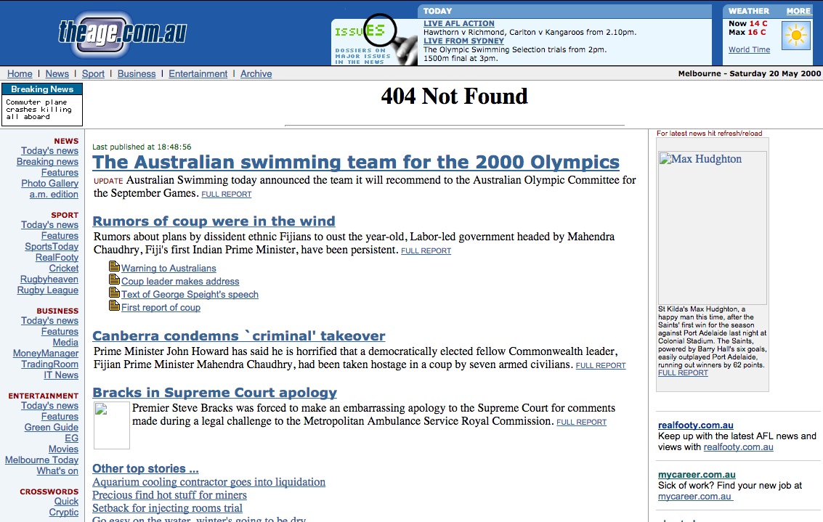Click document icon beside First report of coup
The height and width of the screenshot is (522, 823).
pyautogui.click(x=114, y=306)
